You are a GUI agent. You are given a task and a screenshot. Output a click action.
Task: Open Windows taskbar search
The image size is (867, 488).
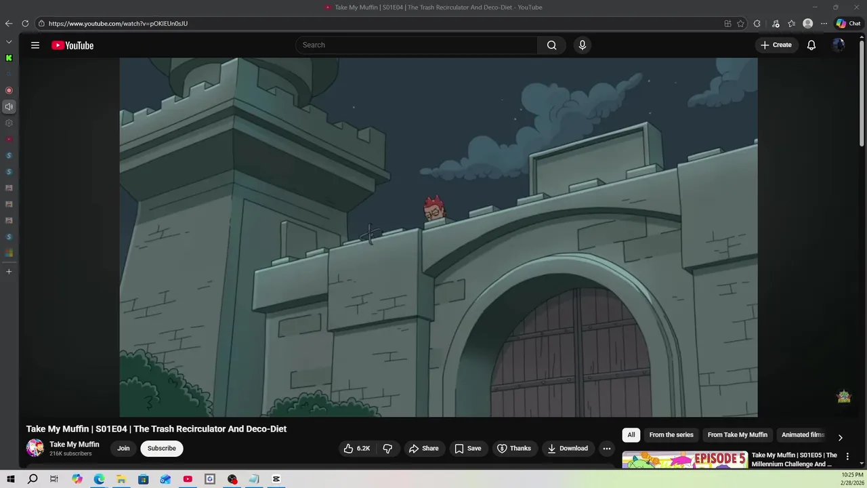[x=33, y=479]
